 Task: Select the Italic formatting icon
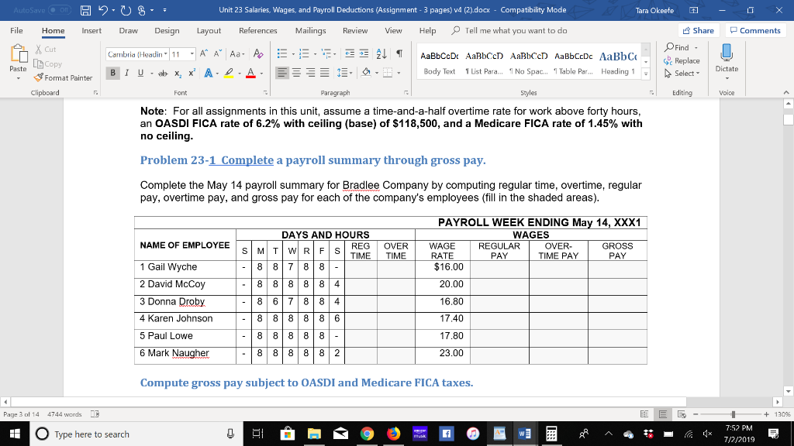tap(126, 72)
